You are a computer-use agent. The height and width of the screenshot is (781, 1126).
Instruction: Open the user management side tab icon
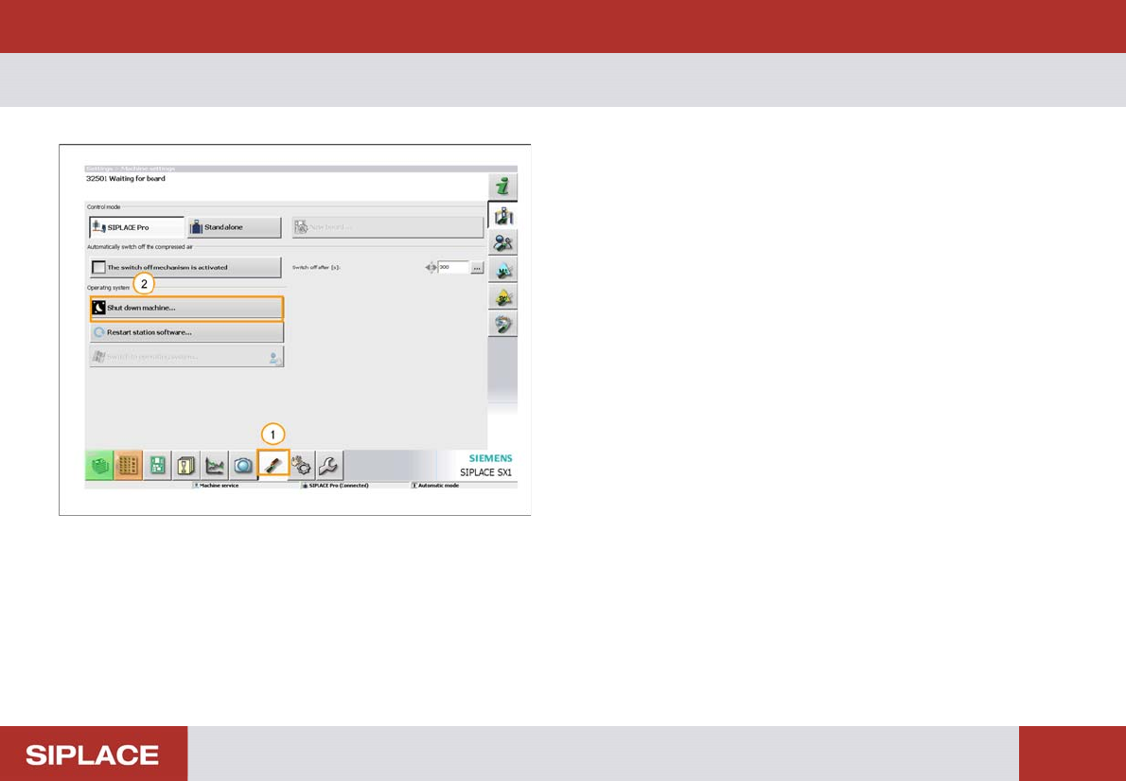click(x=503, y=243)
